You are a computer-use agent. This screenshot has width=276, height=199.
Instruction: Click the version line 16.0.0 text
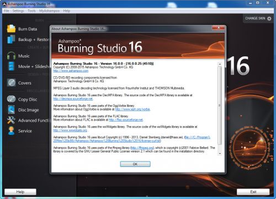(x=103, y=64)
